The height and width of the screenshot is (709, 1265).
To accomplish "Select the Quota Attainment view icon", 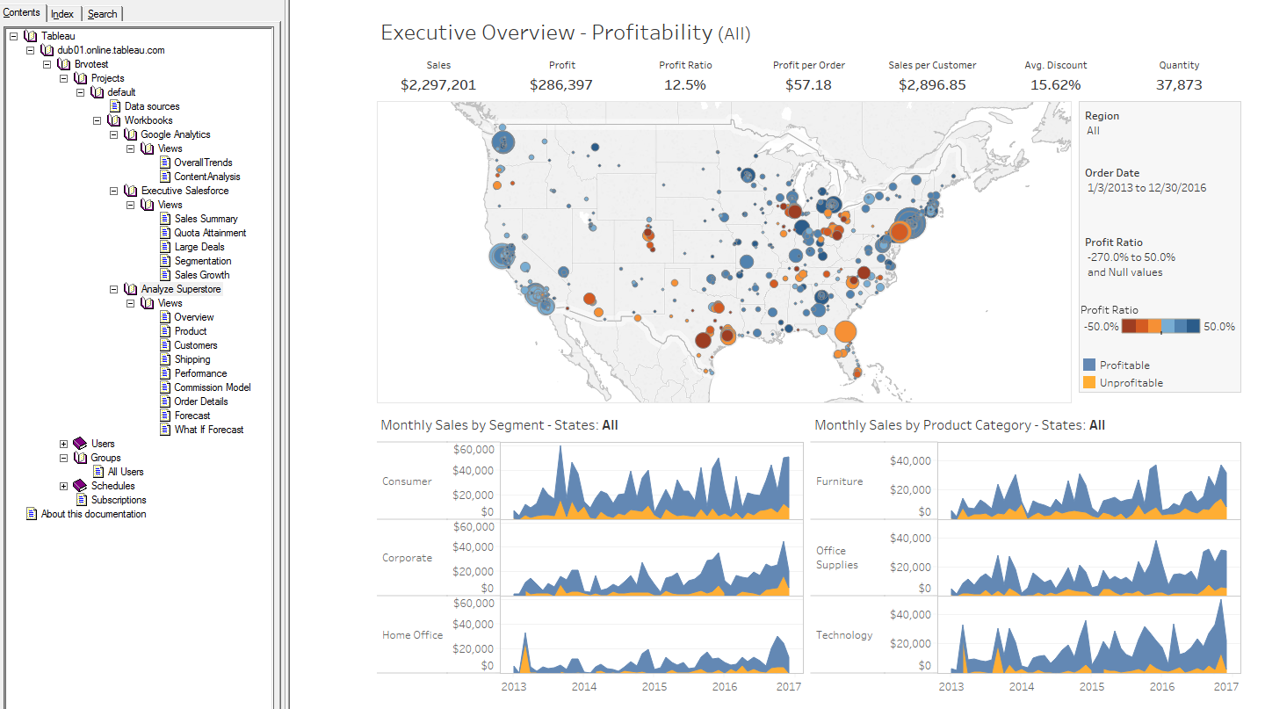I will (165, 232).
